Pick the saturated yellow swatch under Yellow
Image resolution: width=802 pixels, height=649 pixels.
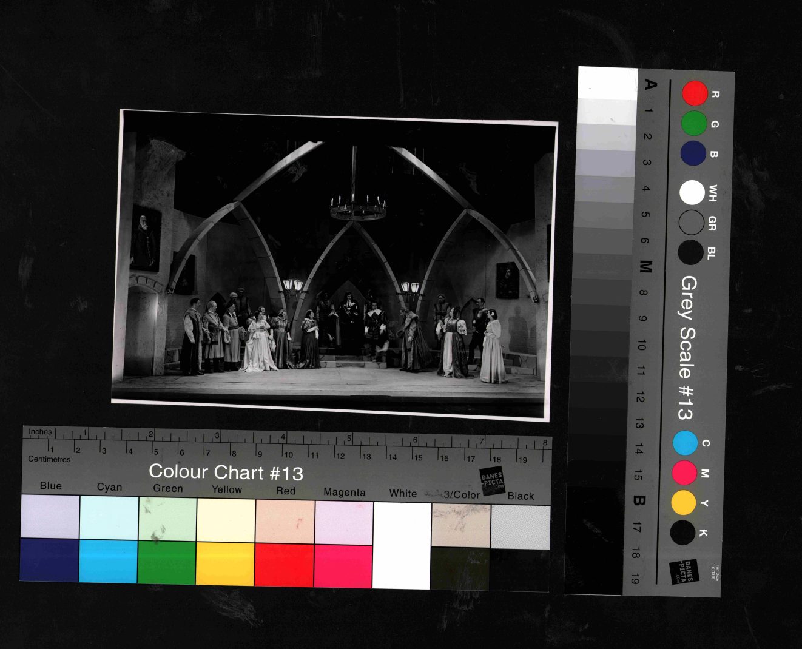(225, 563)
